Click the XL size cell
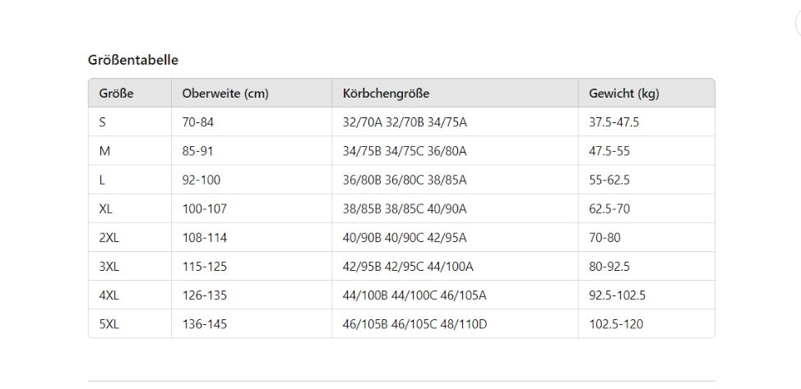Image resolution: width=801 pixels, height=389 pixels. tap(106, 208)
